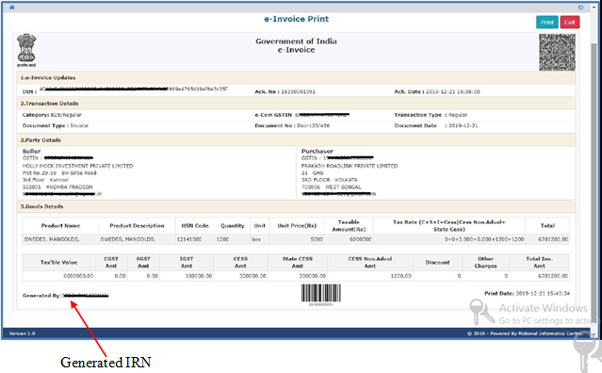The image size is (602, 373).
Task: Click the Generated By label
Action: pos(41,296)
